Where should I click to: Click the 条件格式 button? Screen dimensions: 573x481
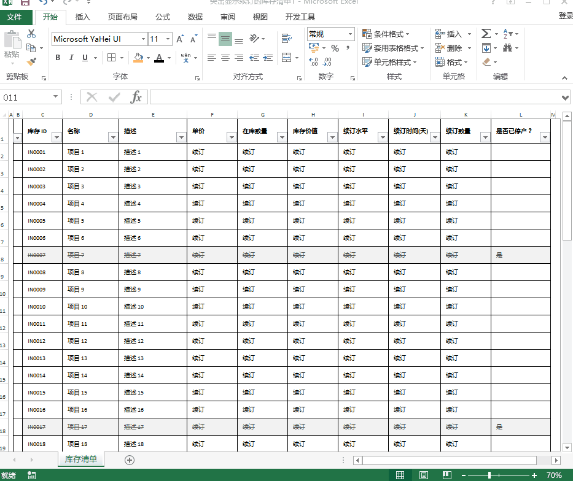click(386, 34)
